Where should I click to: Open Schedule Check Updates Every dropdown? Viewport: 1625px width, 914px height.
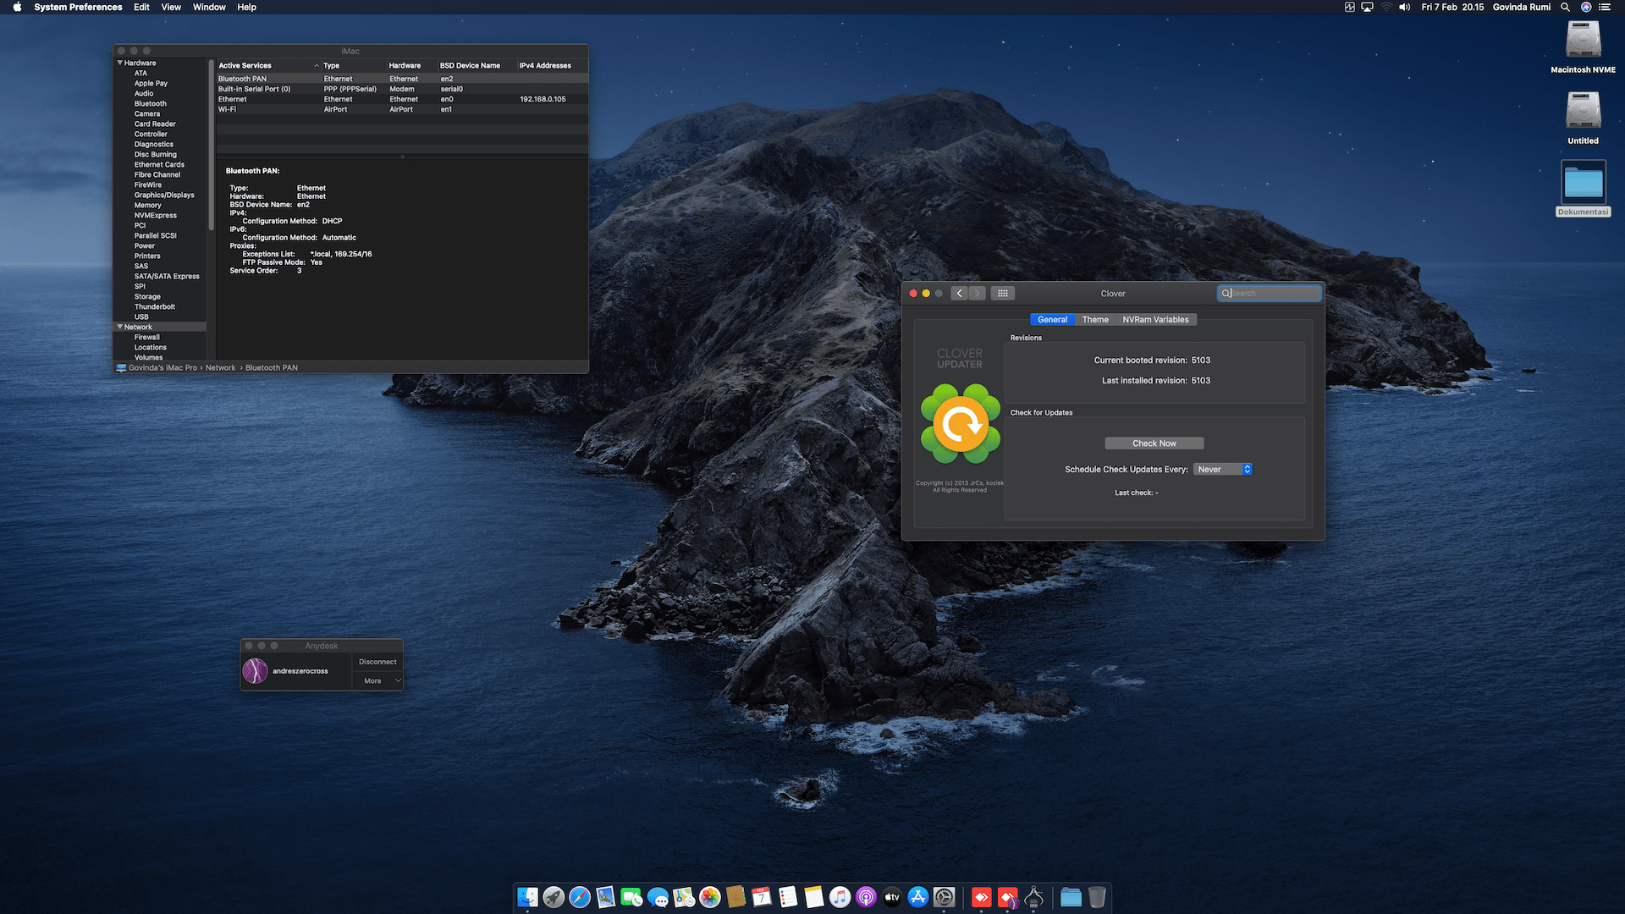(x=1223, y=469)
